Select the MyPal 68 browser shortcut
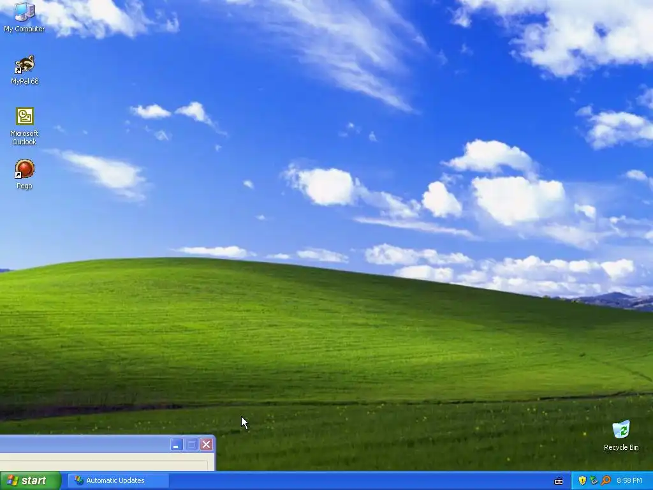The height and width of the screenshot is (490, 653). pyautogui.click(x=25, y=70)
